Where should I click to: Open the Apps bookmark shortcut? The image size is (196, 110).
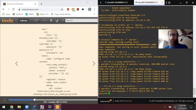point(6,14)
